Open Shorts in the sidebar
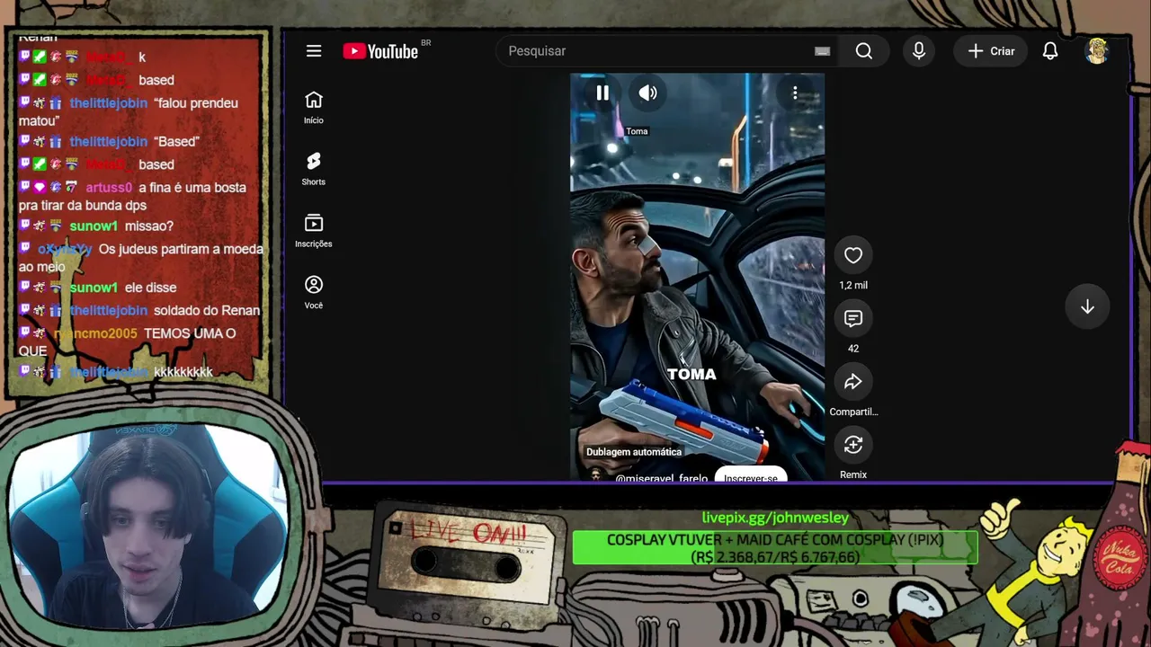 [314, 169]
